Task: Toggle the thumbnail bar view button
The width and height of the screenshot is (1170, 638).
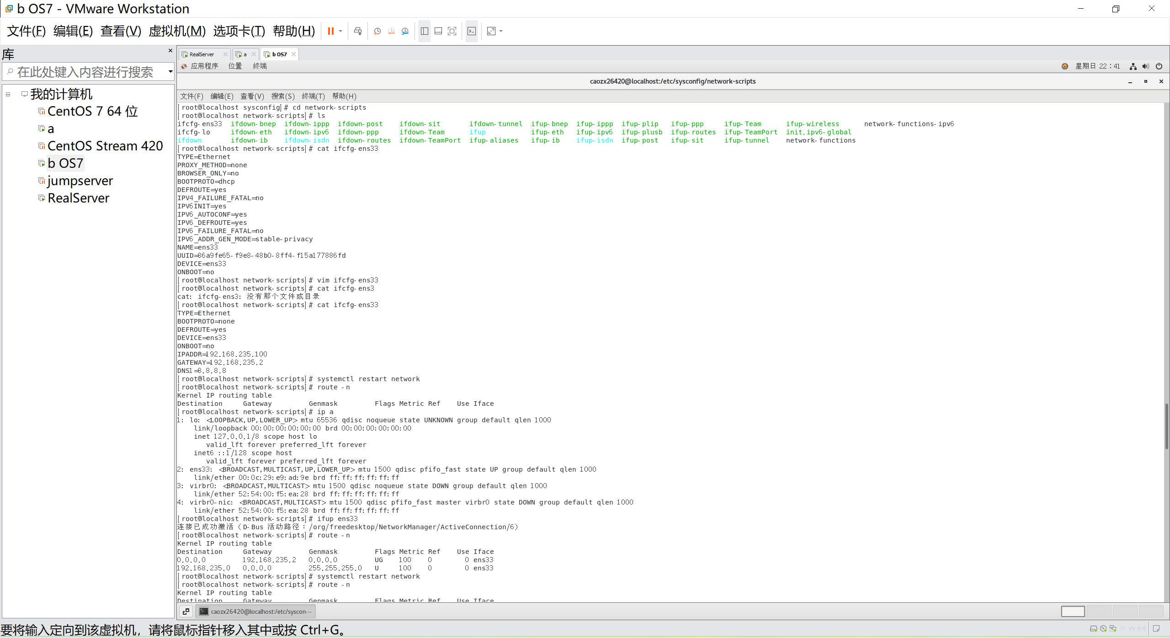Action: [x=438, y=31]
